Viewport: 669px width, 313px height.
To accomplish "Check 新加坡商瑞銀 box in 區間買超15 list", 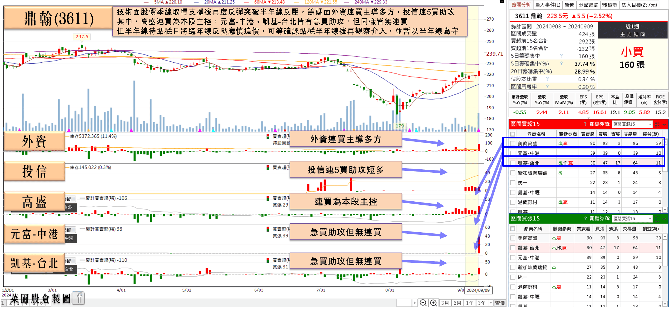I will point(513,173).
